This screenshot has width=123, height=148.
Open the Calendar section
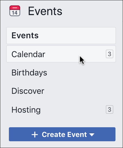point(61,54)
